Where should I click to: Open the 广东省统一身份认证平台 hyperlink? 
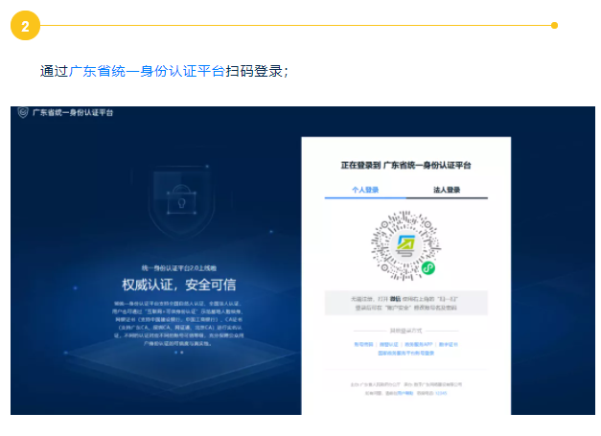point(147,71)
